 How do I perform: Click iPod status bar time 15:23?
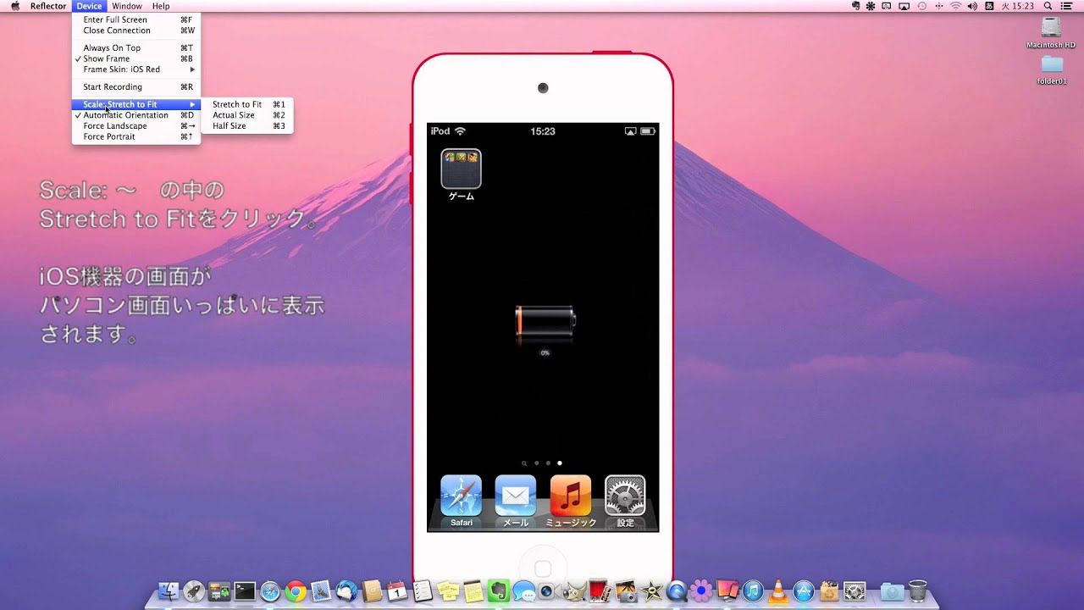coord(543,131)
